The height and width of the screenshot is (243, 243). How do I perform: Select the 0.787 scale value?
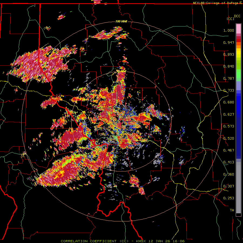tap(229, 78)
